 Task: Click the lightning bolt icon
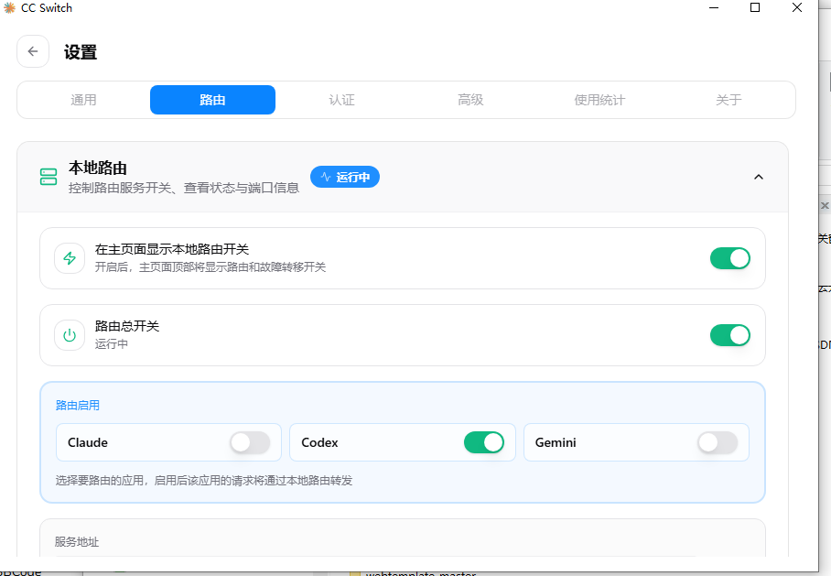[x=70, y=258]
